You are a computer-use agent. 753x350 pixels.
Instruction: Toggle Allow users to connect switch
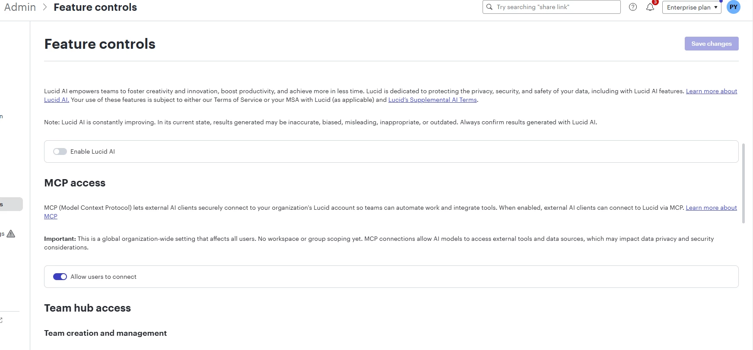pos(60,277)
